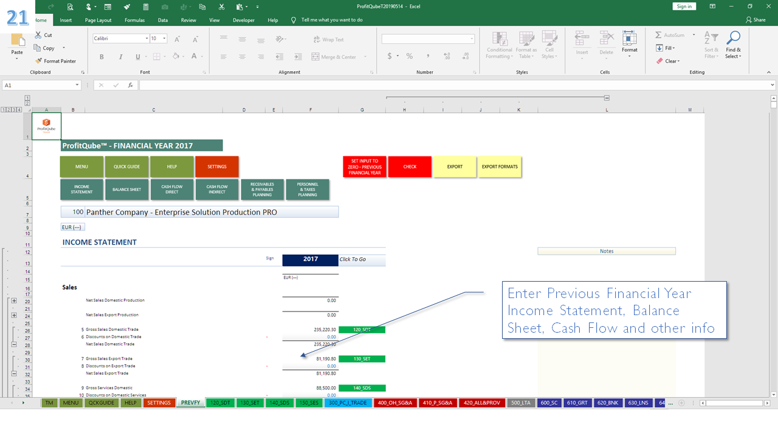Open the Cell Styles gallery
This screenshot has width=778, height=438.
pos(549,45)
